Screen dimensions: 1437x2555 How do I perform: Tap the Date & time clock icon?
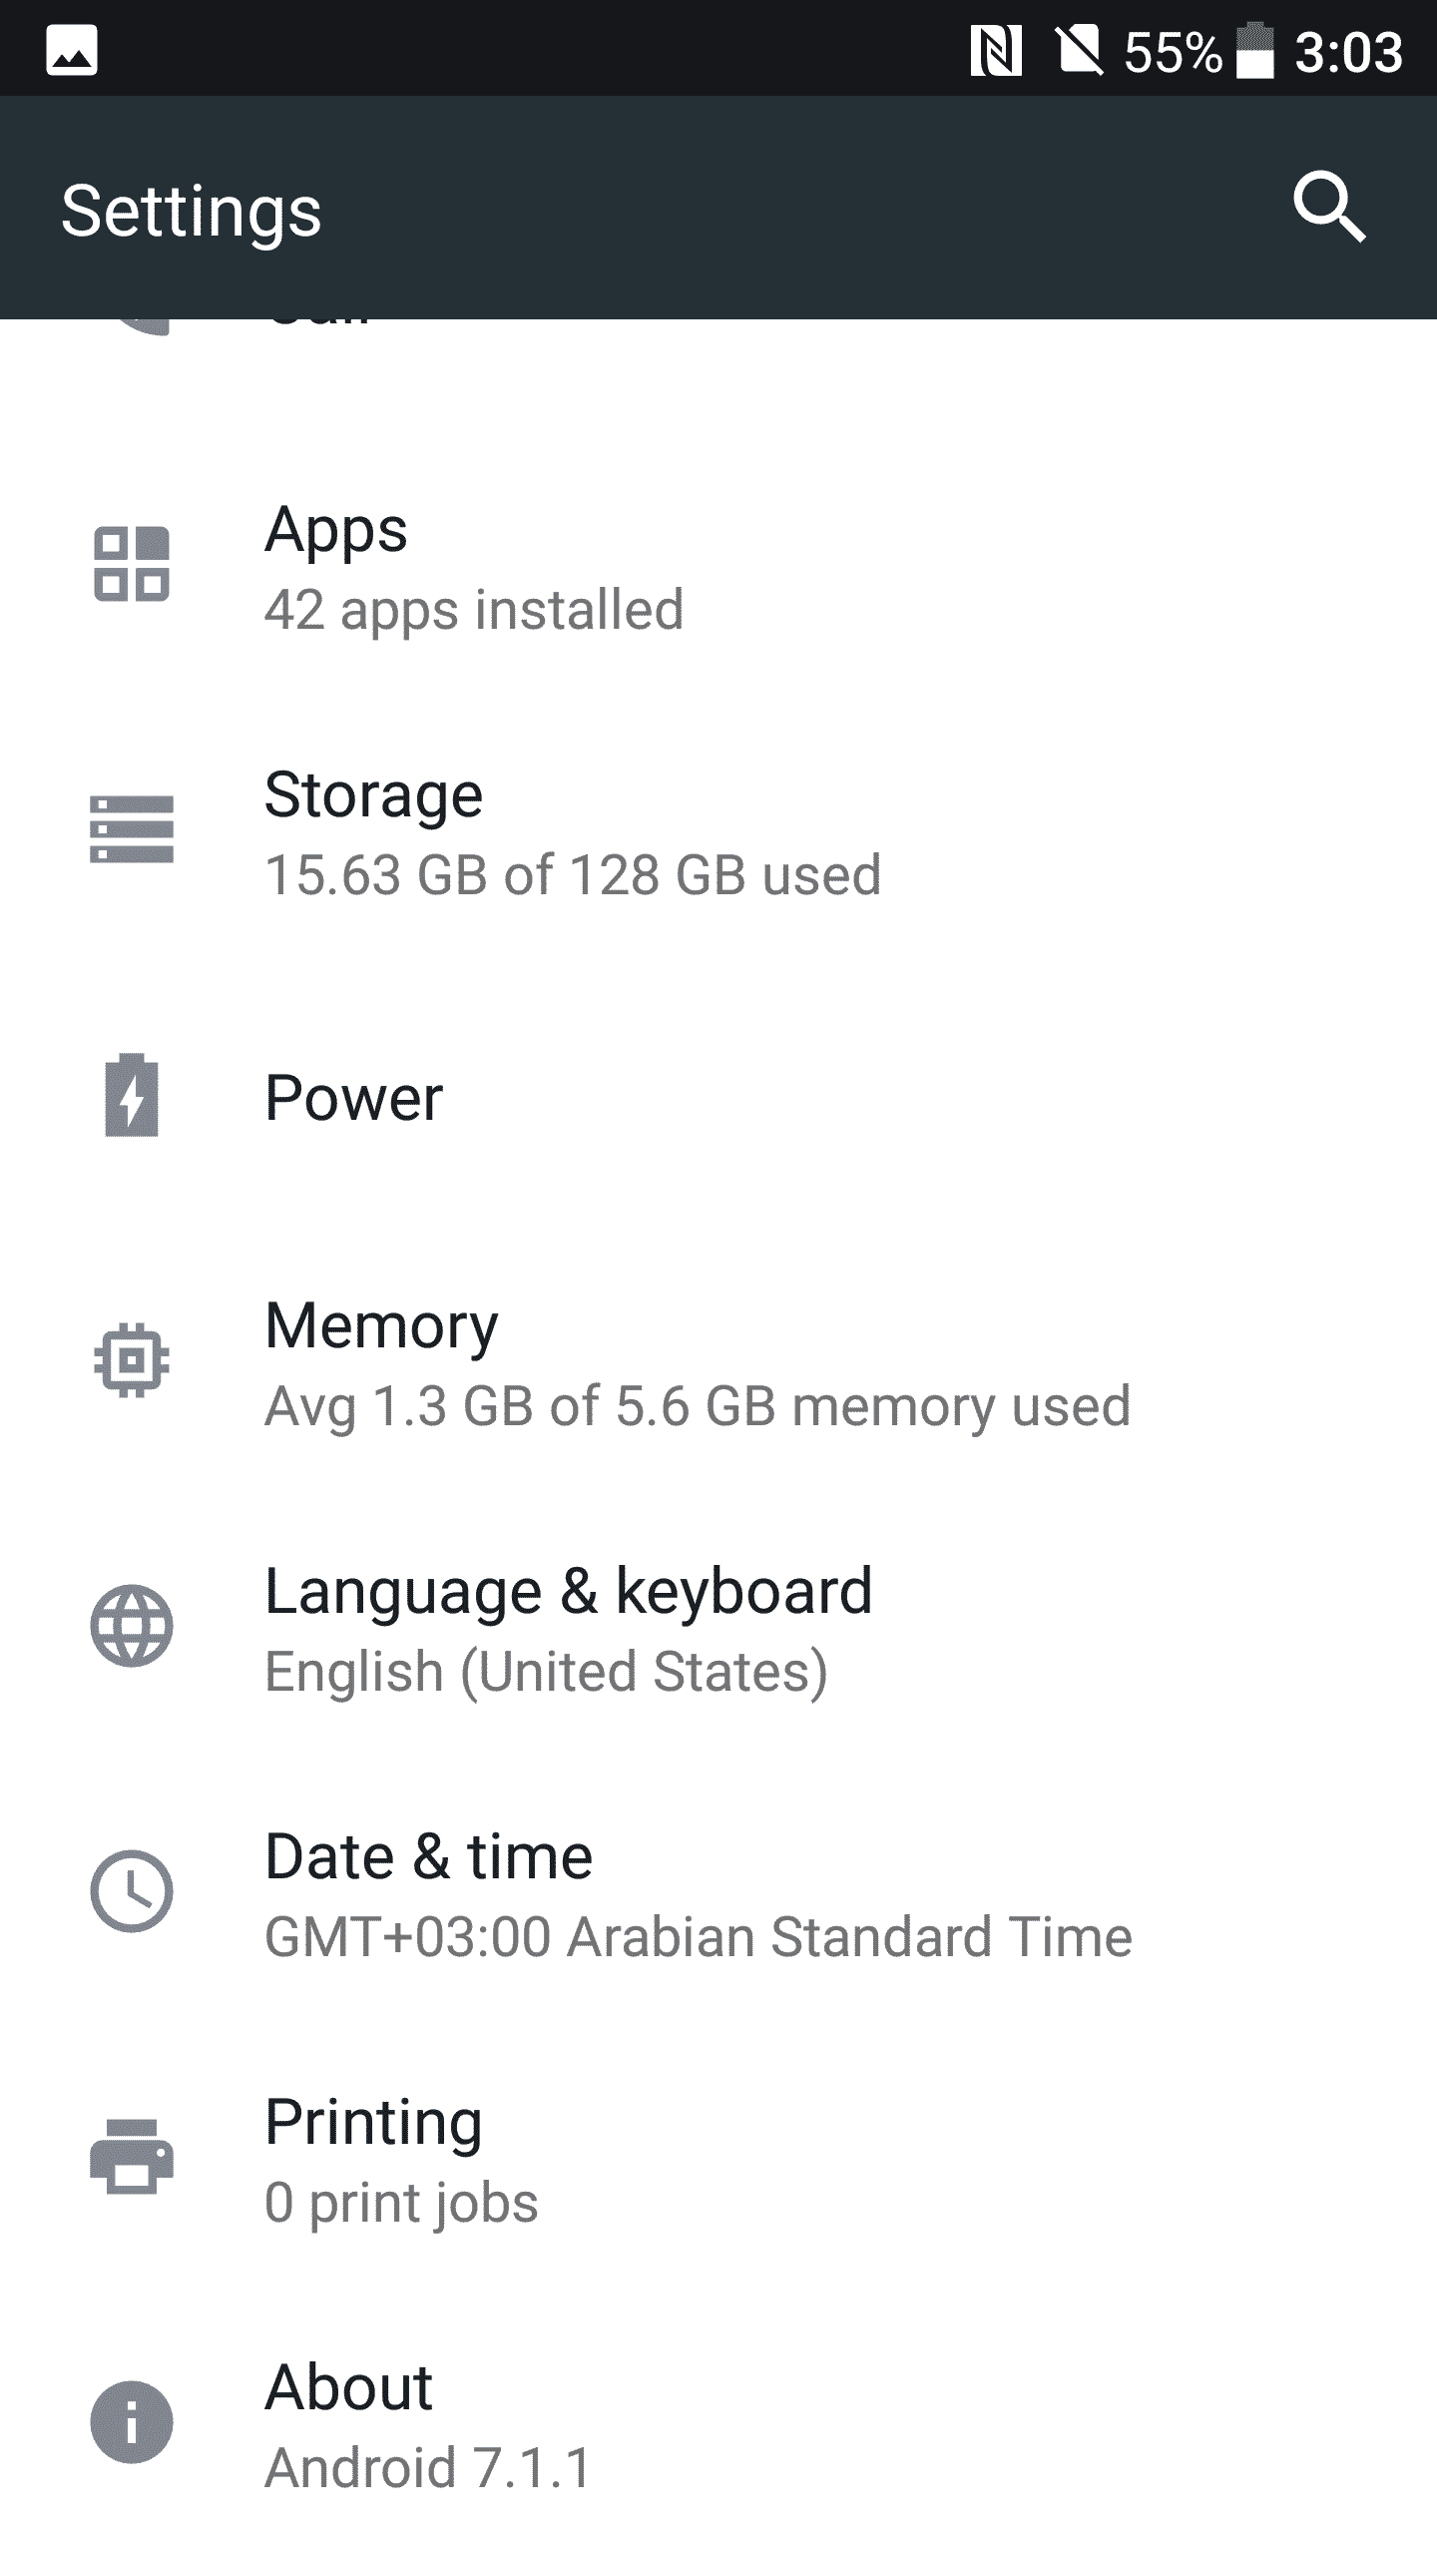(x=132, y=1891)
